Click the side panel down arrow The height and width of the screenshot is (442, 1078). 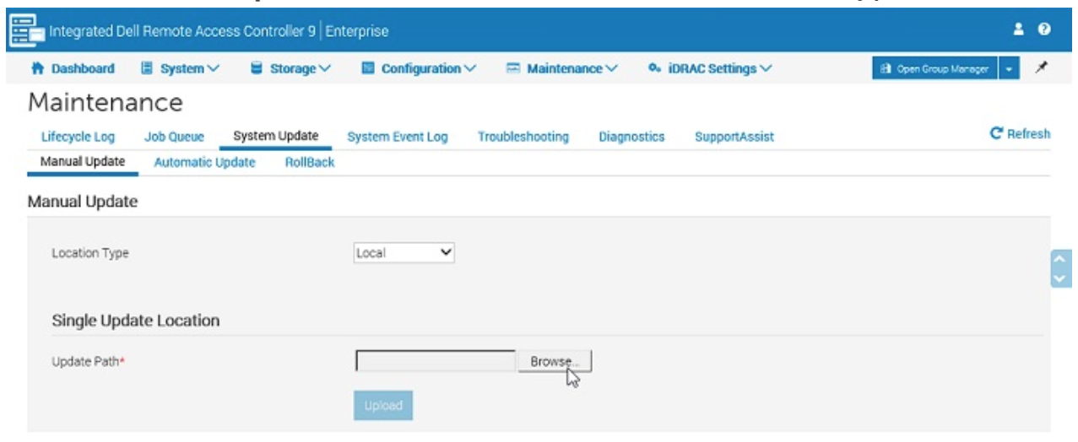[1061, 278]
